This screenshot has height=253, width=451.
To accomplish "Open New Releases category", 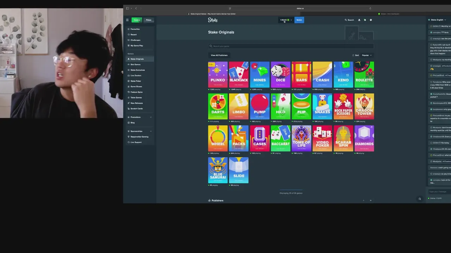I will tap(136, 103).
